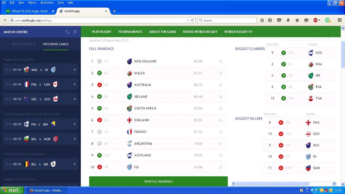
Task: Open the History menu
Action: click(32, 3)
